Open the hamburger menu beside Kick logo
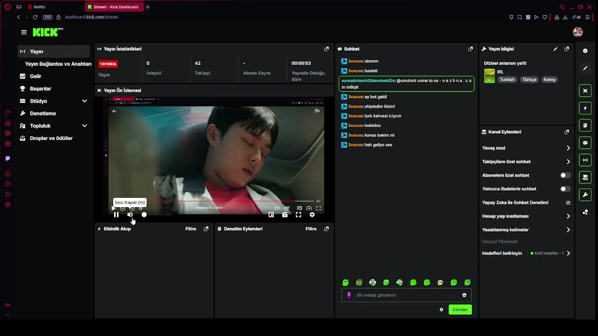This screenshot has width=598, height=336. click(x=24, y=32)
